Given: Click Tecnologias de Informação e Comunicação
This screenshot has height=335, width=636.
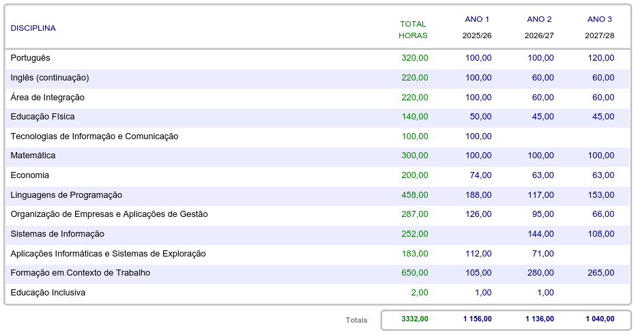Looking at the screenshot, I should [x=94, y=136].
